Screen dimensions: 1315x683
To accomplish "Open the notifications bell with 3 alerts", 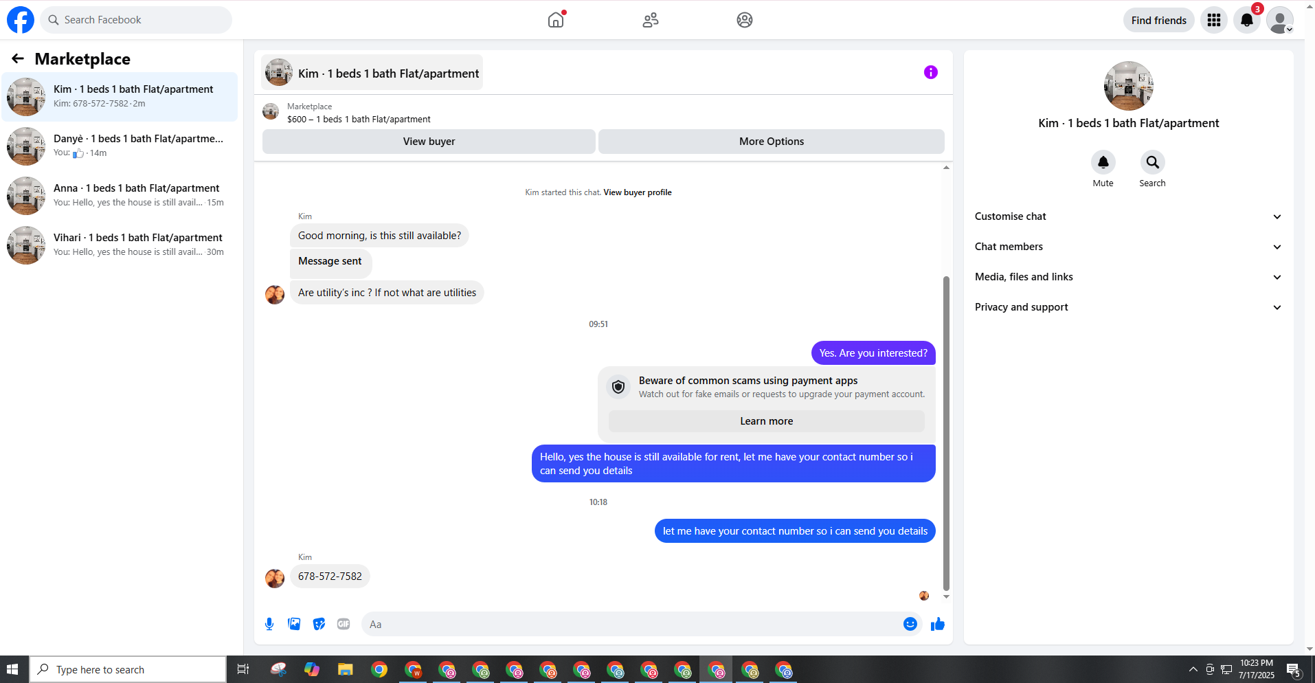I will pyautogui.click(x=1247, y=20).
